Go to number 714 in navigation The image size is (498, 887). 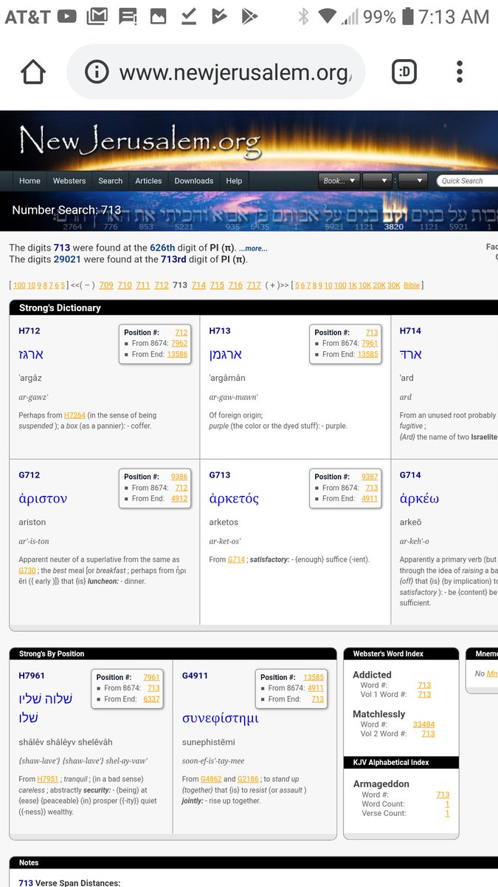198,285
